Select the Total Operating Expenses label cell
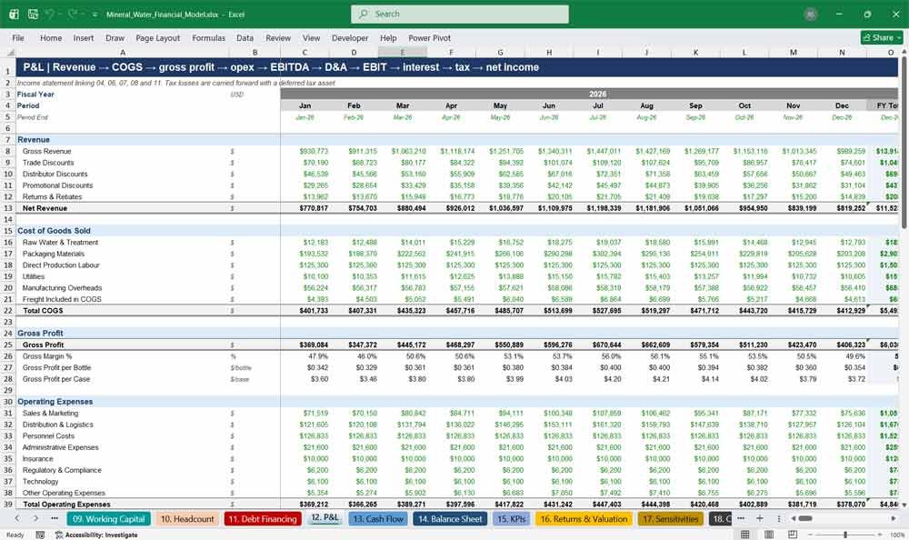909x540 pixels. coord(123,504)
